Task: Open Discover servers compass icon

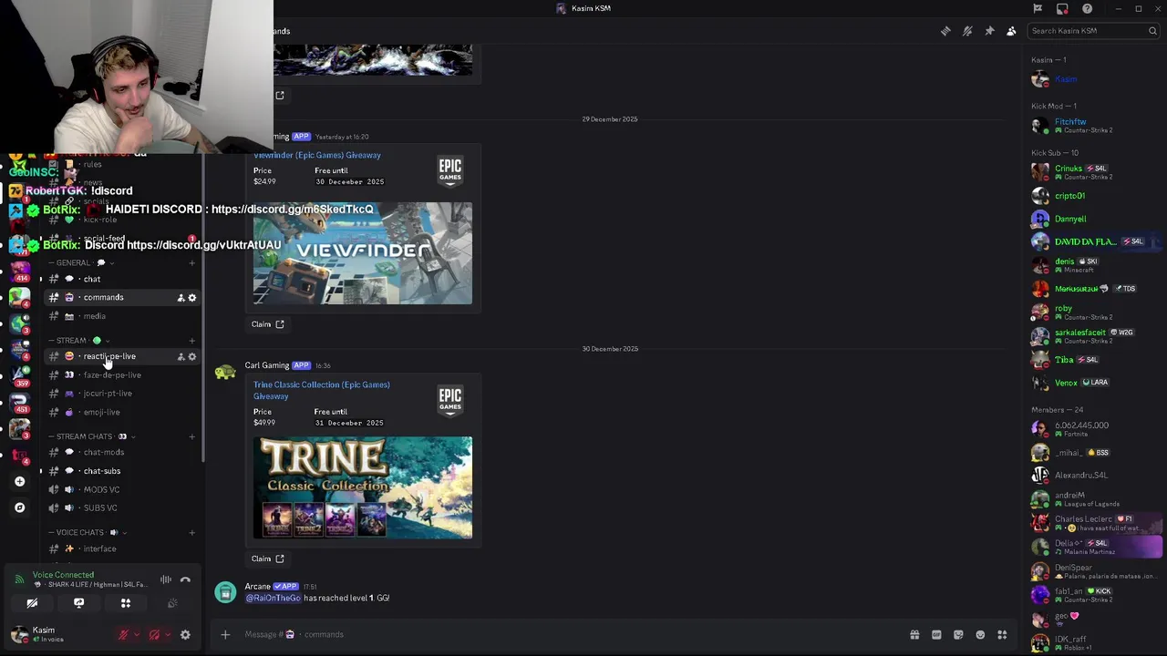Action: [20, 507]
